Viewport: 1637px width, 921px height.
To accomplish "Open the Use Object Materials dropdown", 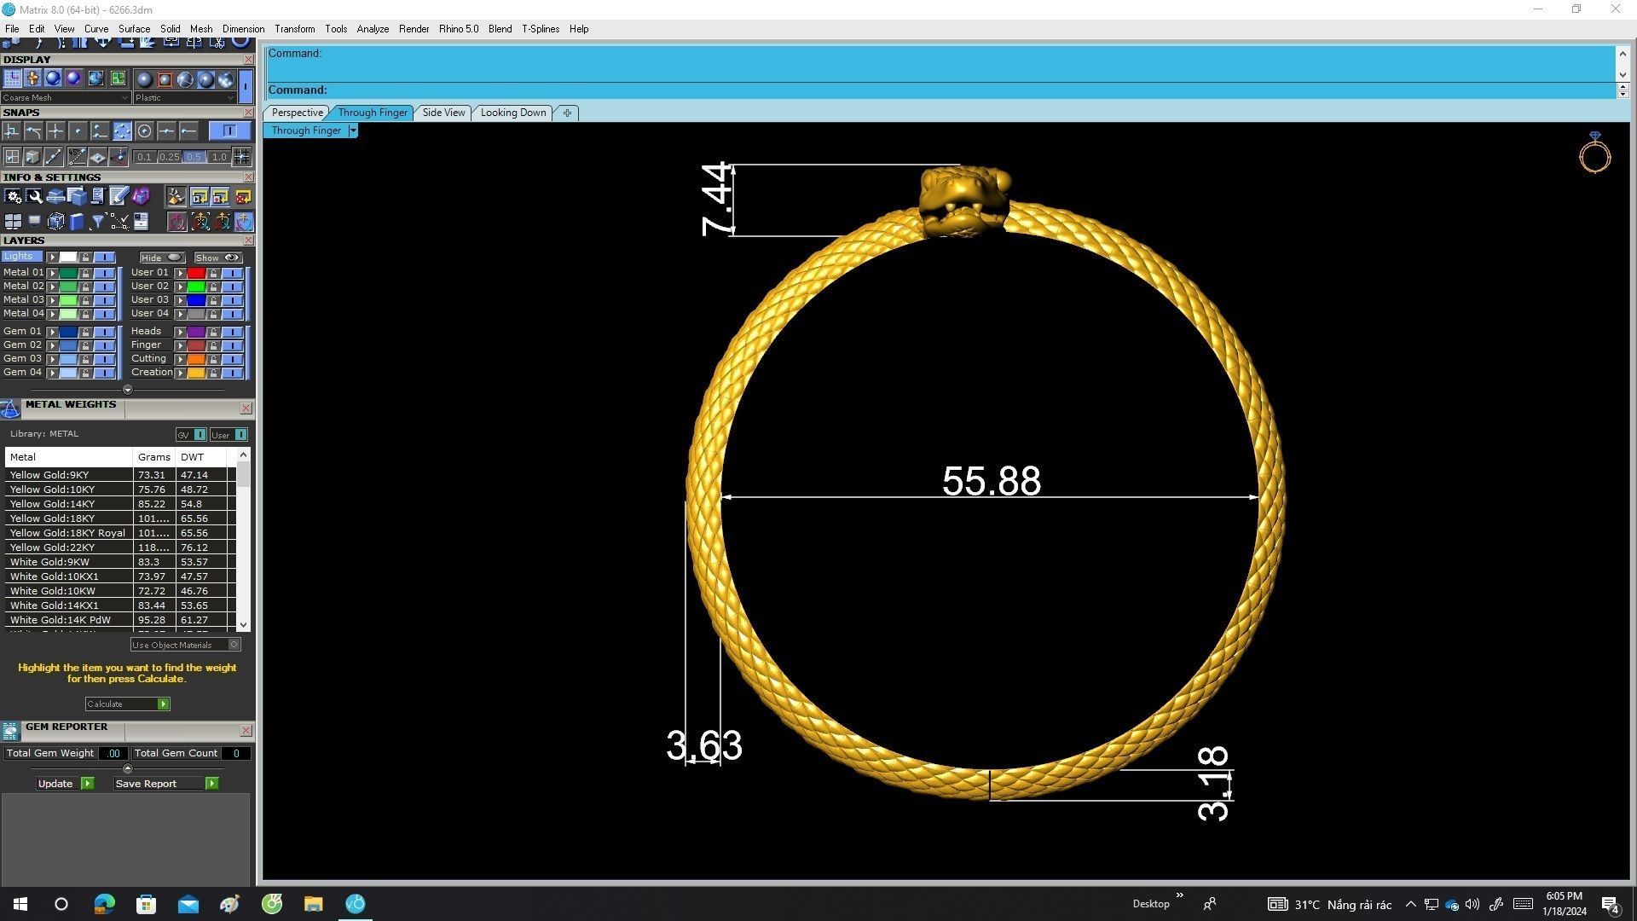I will (x=185, y=645).
